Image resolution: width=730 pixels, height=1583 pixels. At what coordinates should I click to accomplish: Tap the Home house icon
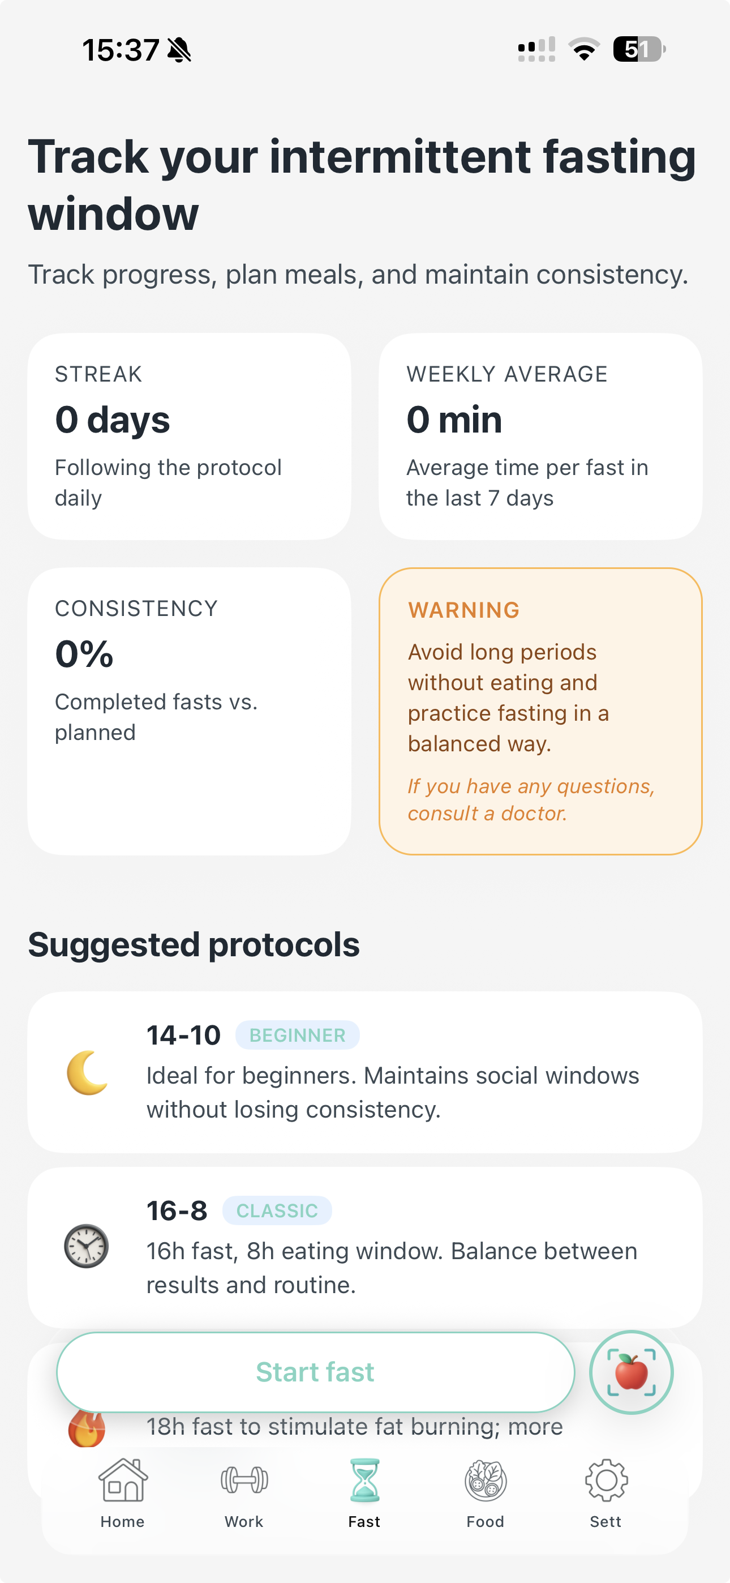[x=123, y=1480]
